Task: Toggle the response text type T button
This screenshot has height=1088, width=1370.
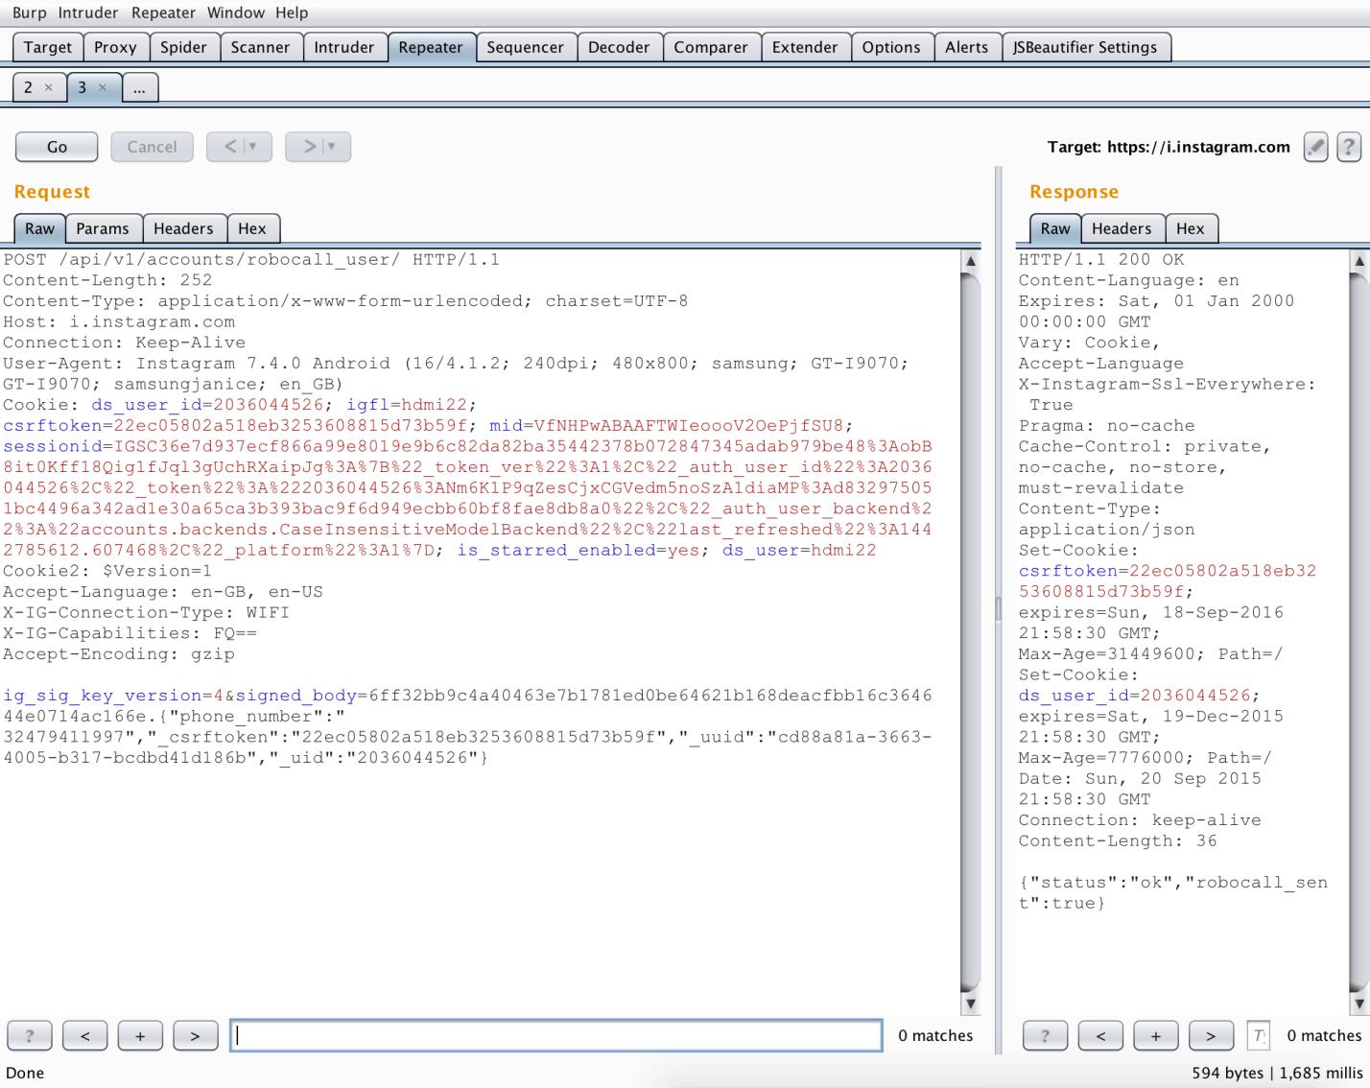Action: pyautogui.click(x=1258, y=1035)
